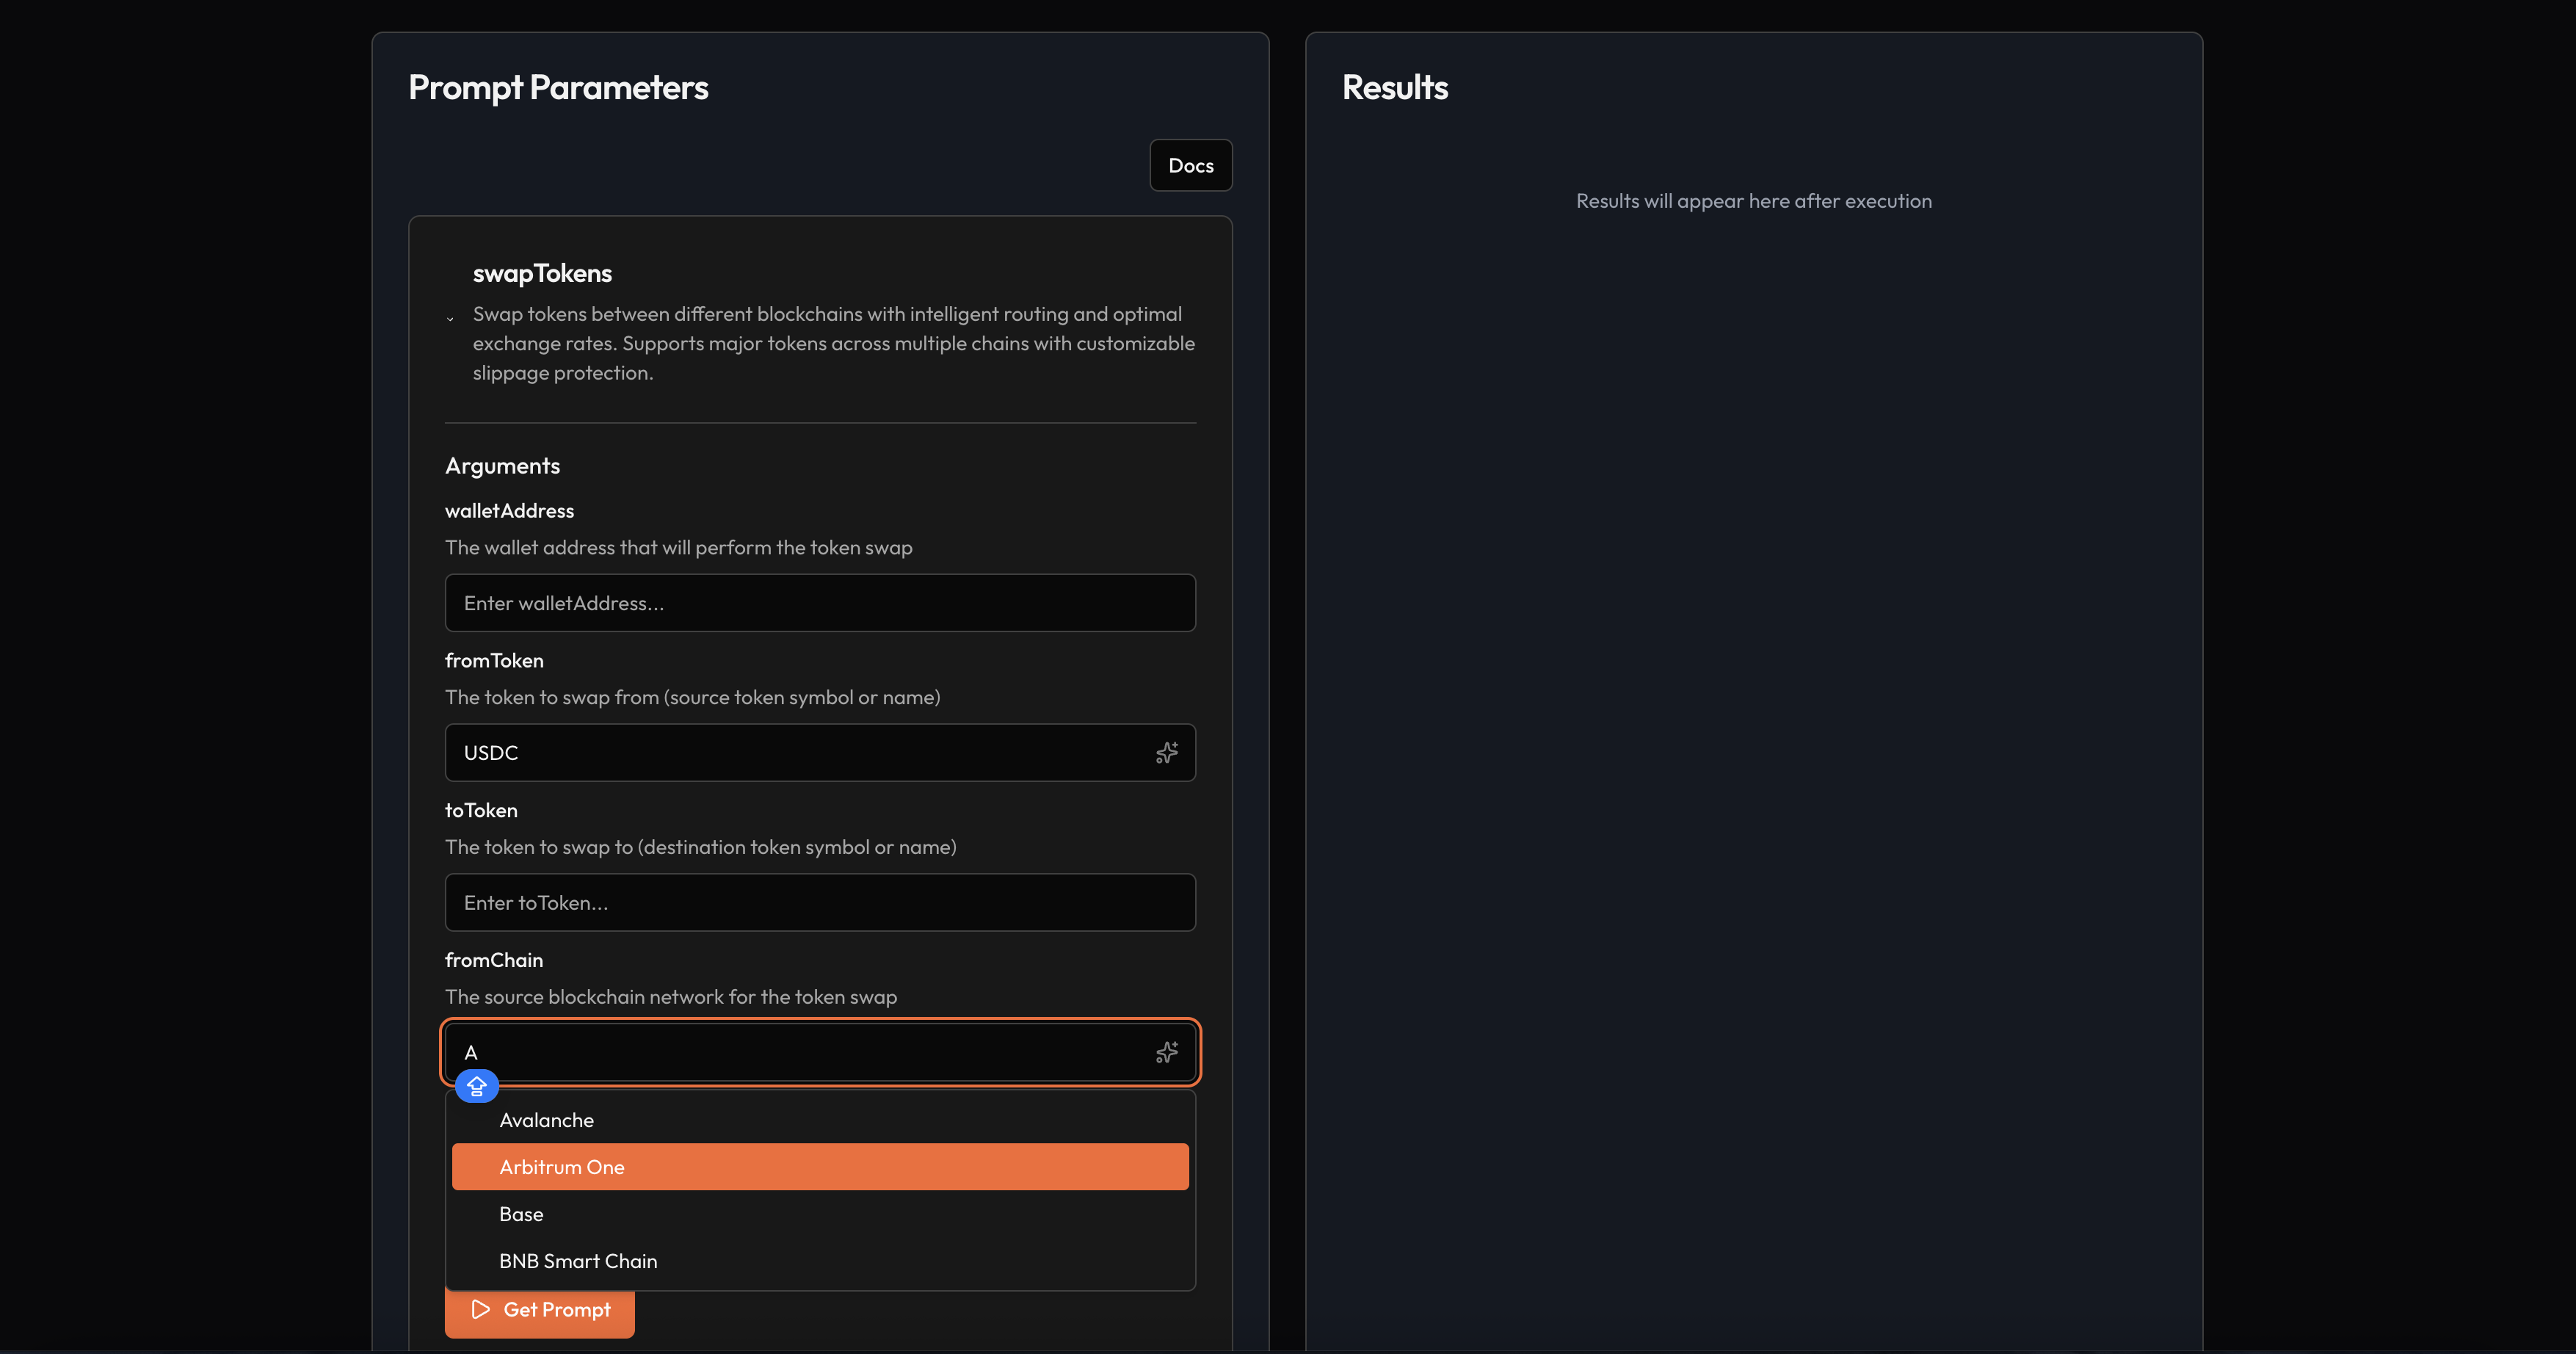This screenshot has width=2576, height=1354.
Task: Click the Results panel heading
Action: (1395, 87)
